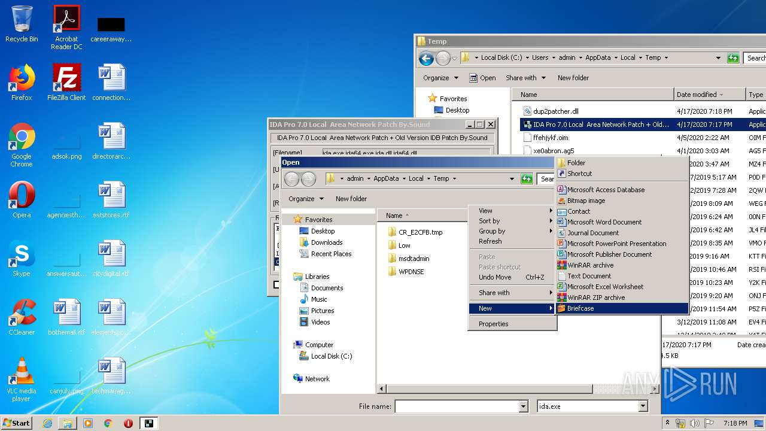
Task: Click the File name input field
Action: coord(457,406)
